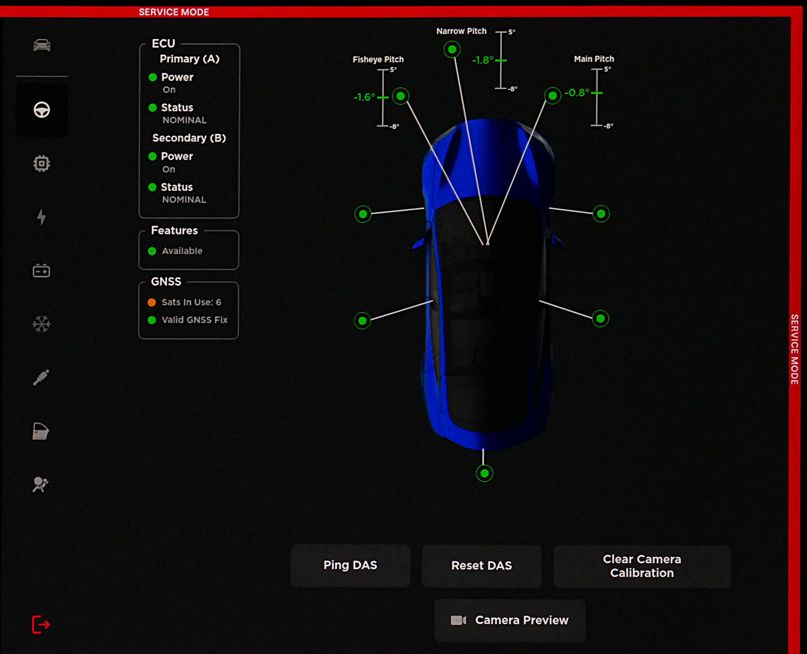Open the airbag restraints panel
Viewport: 807px width, 654px height.
[x=41, y=484]
